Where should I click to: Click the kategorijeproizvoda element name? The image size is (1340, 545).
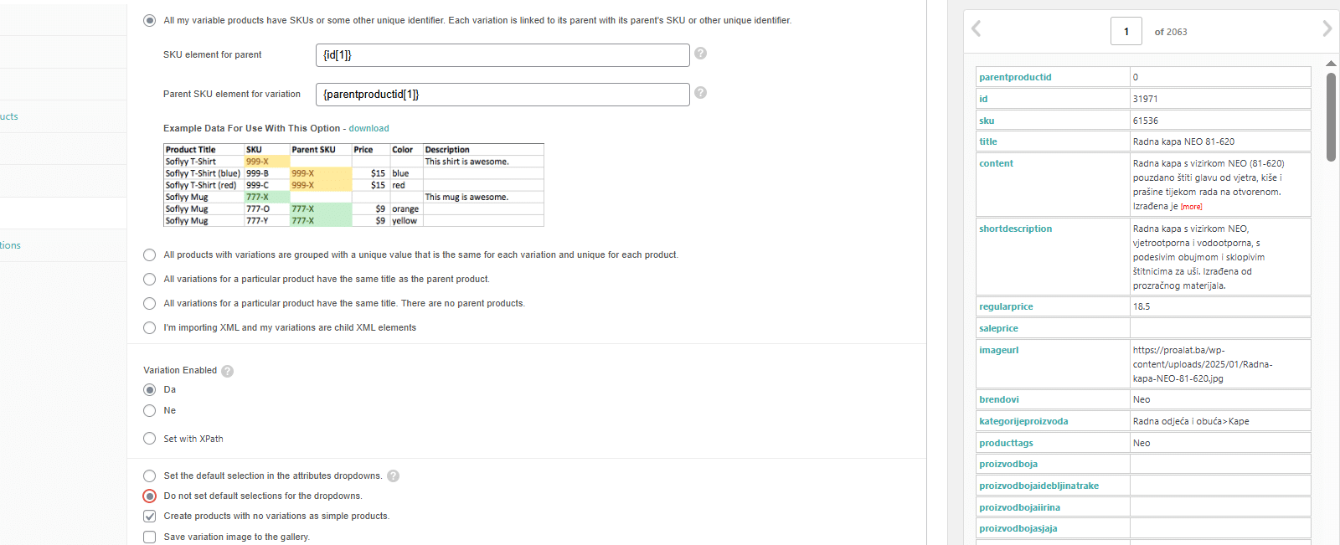coord(1023,421)
